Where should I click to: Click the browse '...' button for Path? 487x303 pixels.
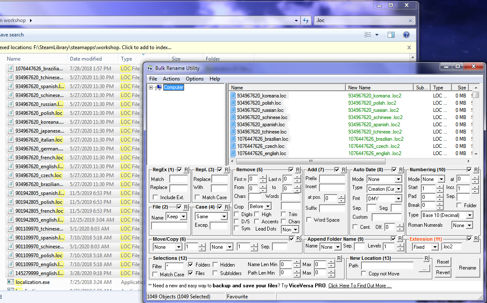coord(424,268)
